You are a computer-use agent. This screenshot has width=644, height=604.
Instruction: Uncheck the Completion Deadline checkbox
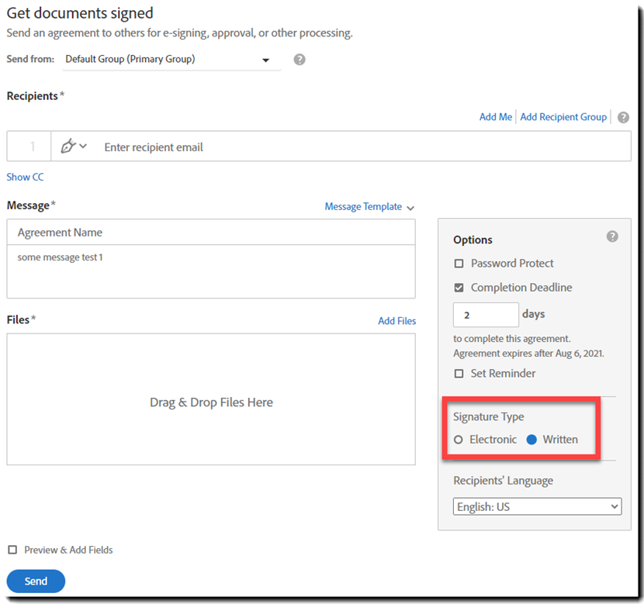tap(459, 288)
